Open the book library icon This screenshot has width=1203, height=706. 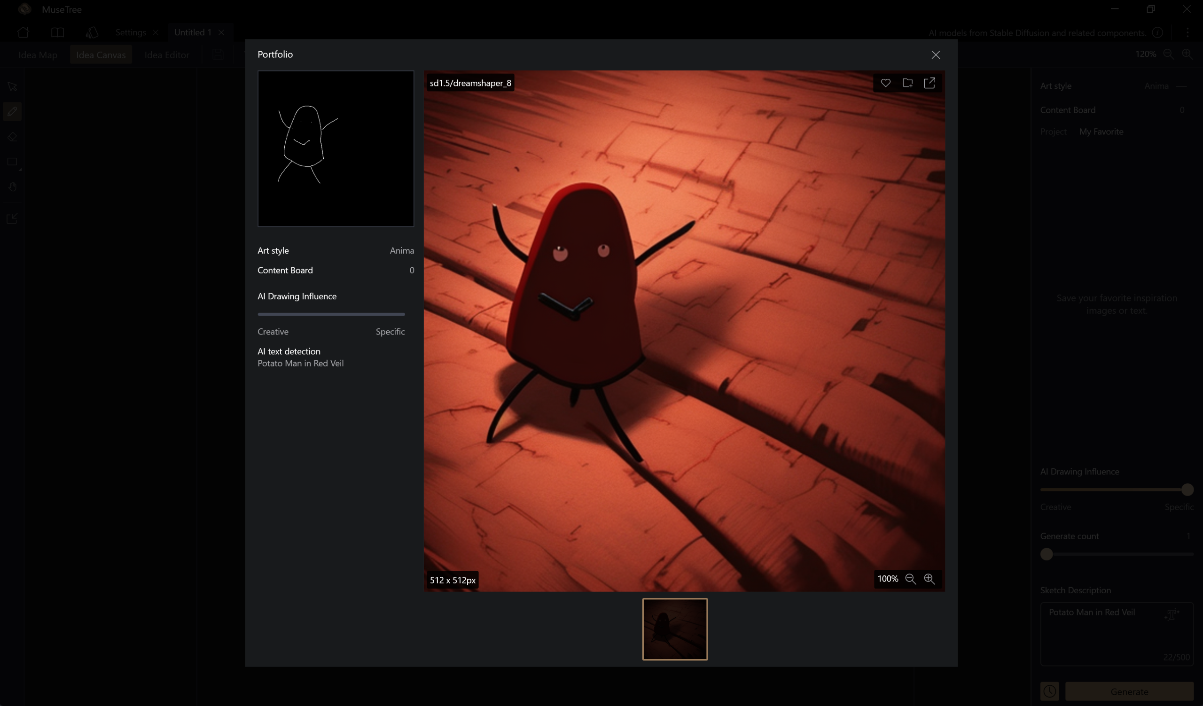57,32
